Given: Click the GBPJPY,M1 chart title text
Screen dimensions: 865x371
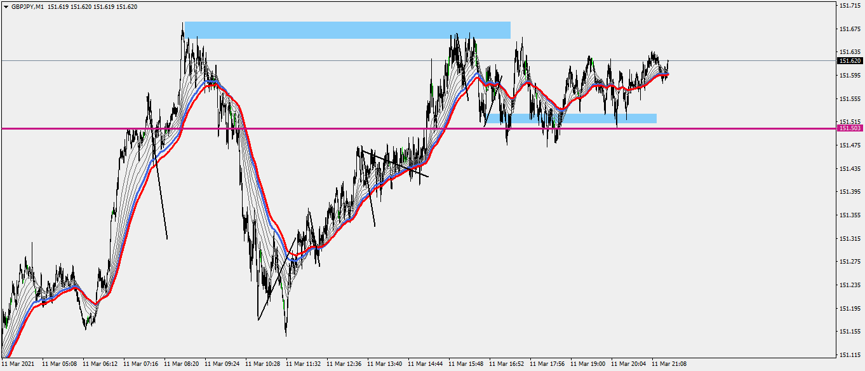Looking at the screenshot, I should 28,6.
